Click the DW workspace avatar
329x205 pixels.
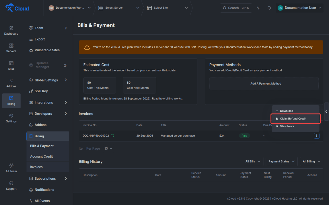point(51,8)
